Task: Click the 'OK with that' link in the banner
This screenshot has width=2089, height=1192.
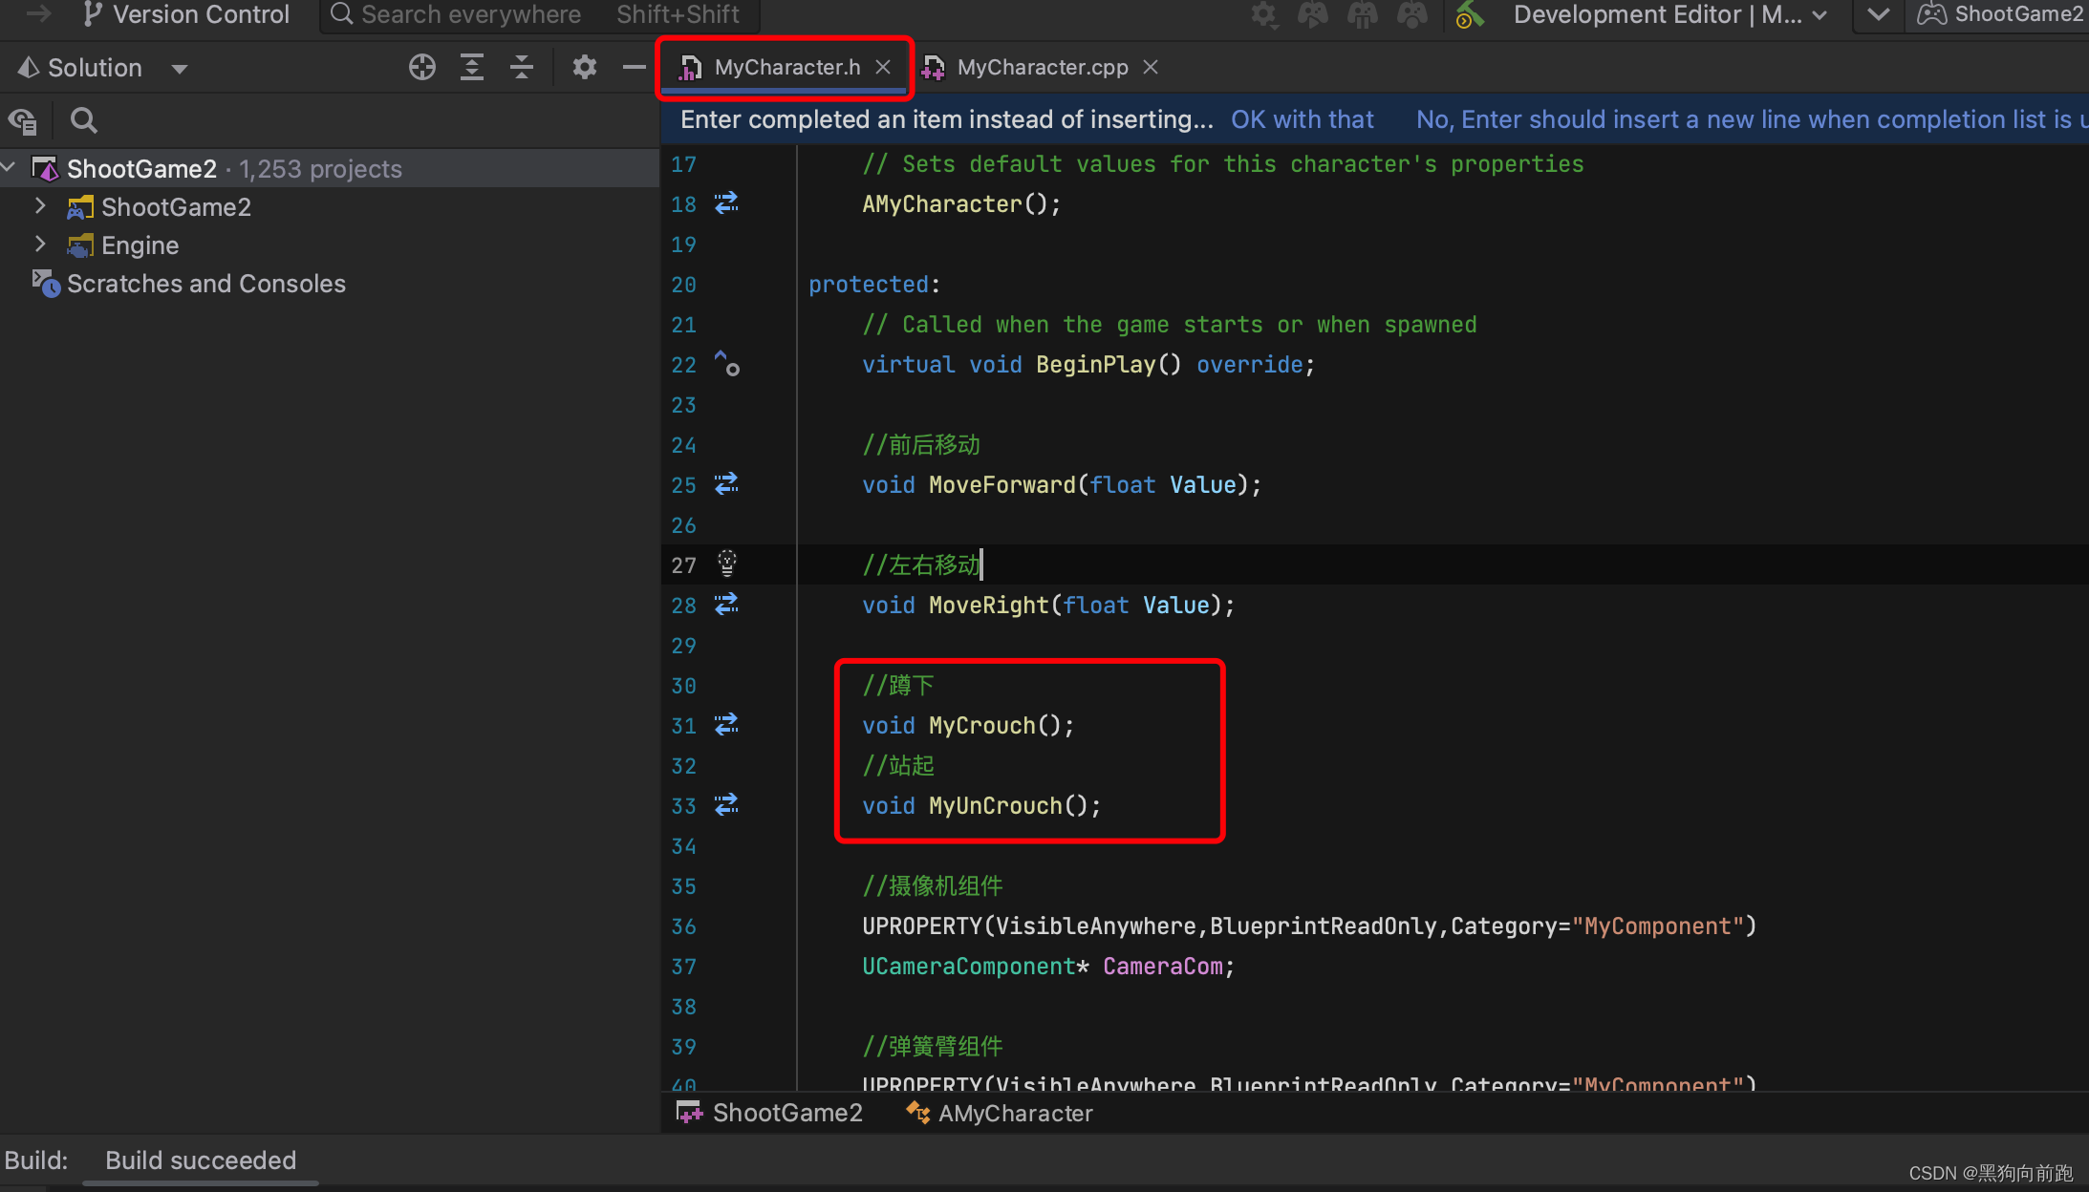Action: tap(1302, 119)
